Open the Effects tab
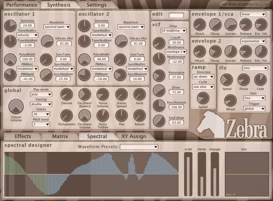The height and width of the screenshot is (201, 273). 23,136
